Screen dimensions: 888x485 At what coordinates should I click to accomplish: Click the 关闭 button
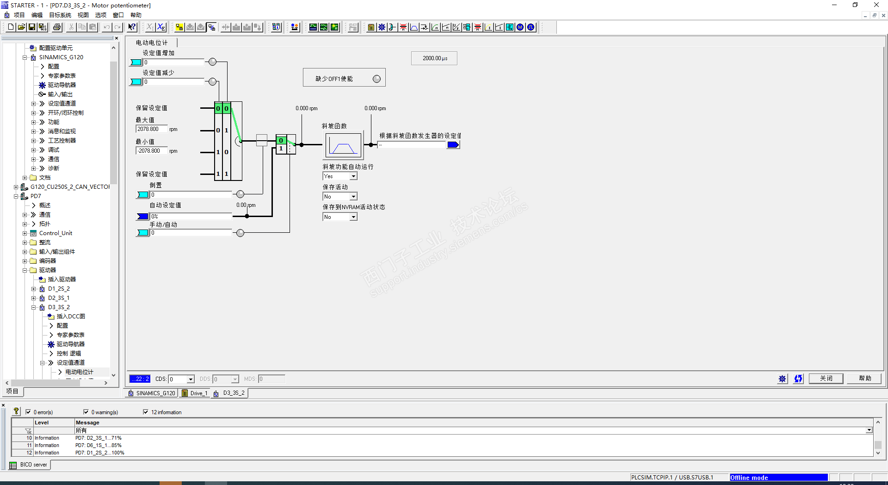point(826,379)
